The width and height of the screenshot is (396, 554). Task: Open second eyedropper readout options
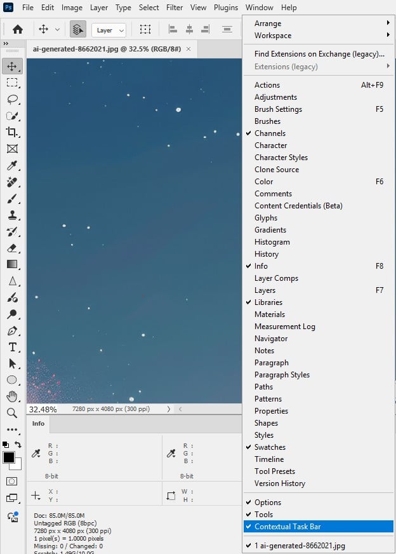point(171,454)
